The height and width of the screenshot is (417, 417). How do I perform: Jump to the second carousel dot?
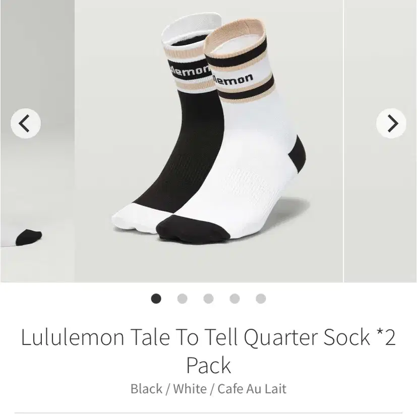(x=182, y=299)
